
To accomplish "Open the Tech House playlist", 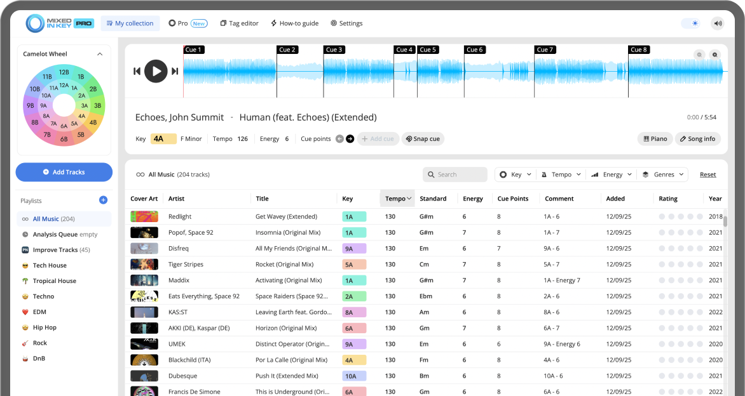I will pos(64,265).
